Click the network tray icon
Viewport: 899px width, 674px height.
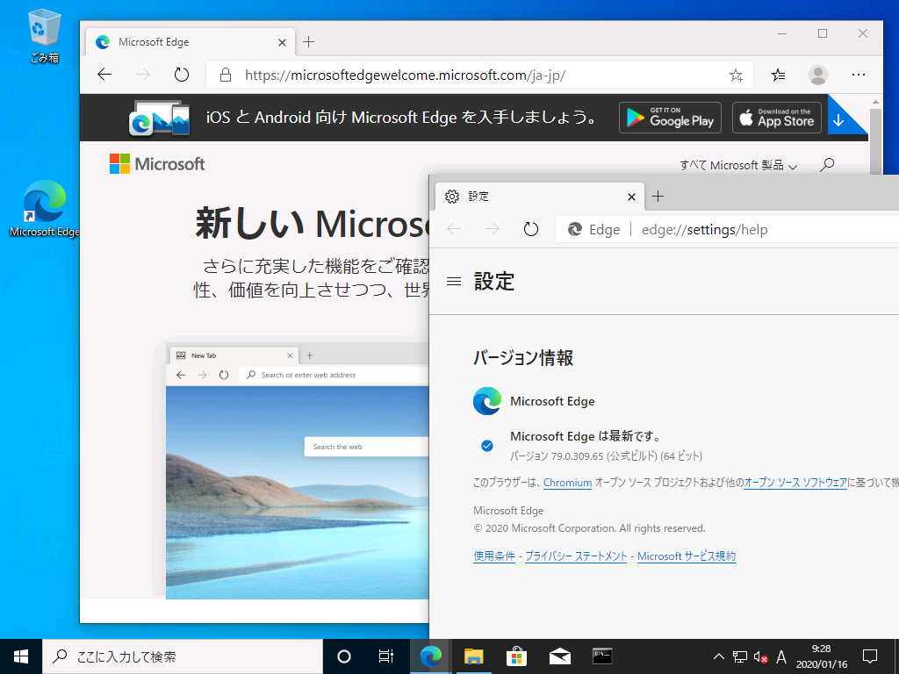point(739,656)
